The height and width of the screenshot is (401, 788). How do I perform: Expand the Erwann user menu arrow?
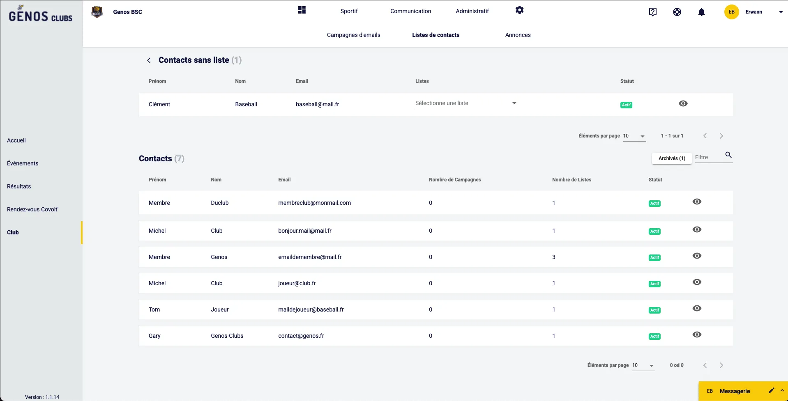click(781, 12)
